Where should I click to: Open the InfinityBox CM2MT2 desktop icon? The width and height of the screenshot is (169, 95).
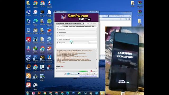click(x=42, y=68)
